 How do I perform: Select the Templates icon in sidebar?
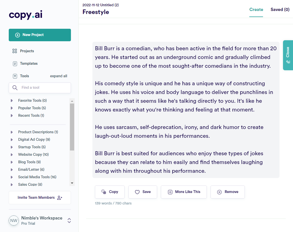tap(14, 63)
